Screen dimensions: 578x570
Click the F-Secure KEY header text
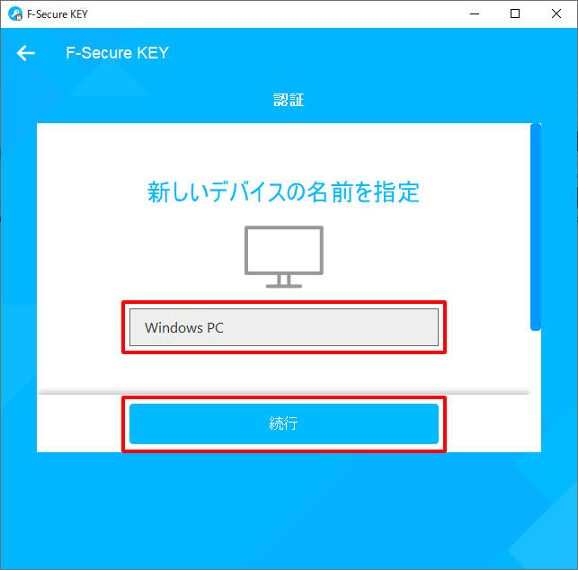coord(117,53)
